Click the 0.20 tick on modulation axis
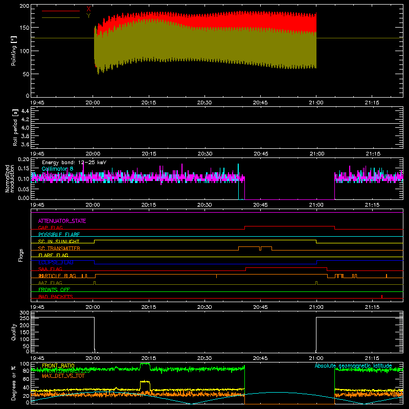Image resolution: width=409 pixels, height=409 pixels. coord(24,160)
